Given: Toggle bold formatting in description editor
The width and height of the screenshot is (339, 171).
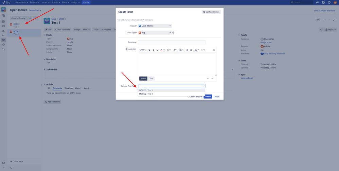Looking at the screenshot, I should pyautogui.click(x=149, y=50).
